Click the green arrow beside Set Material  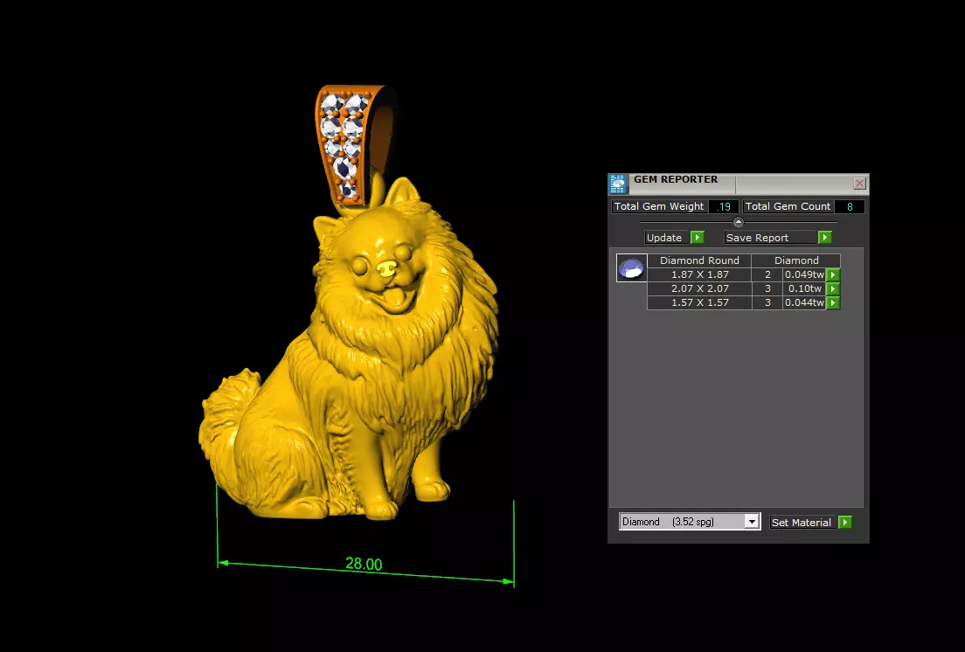coord(845,523)
